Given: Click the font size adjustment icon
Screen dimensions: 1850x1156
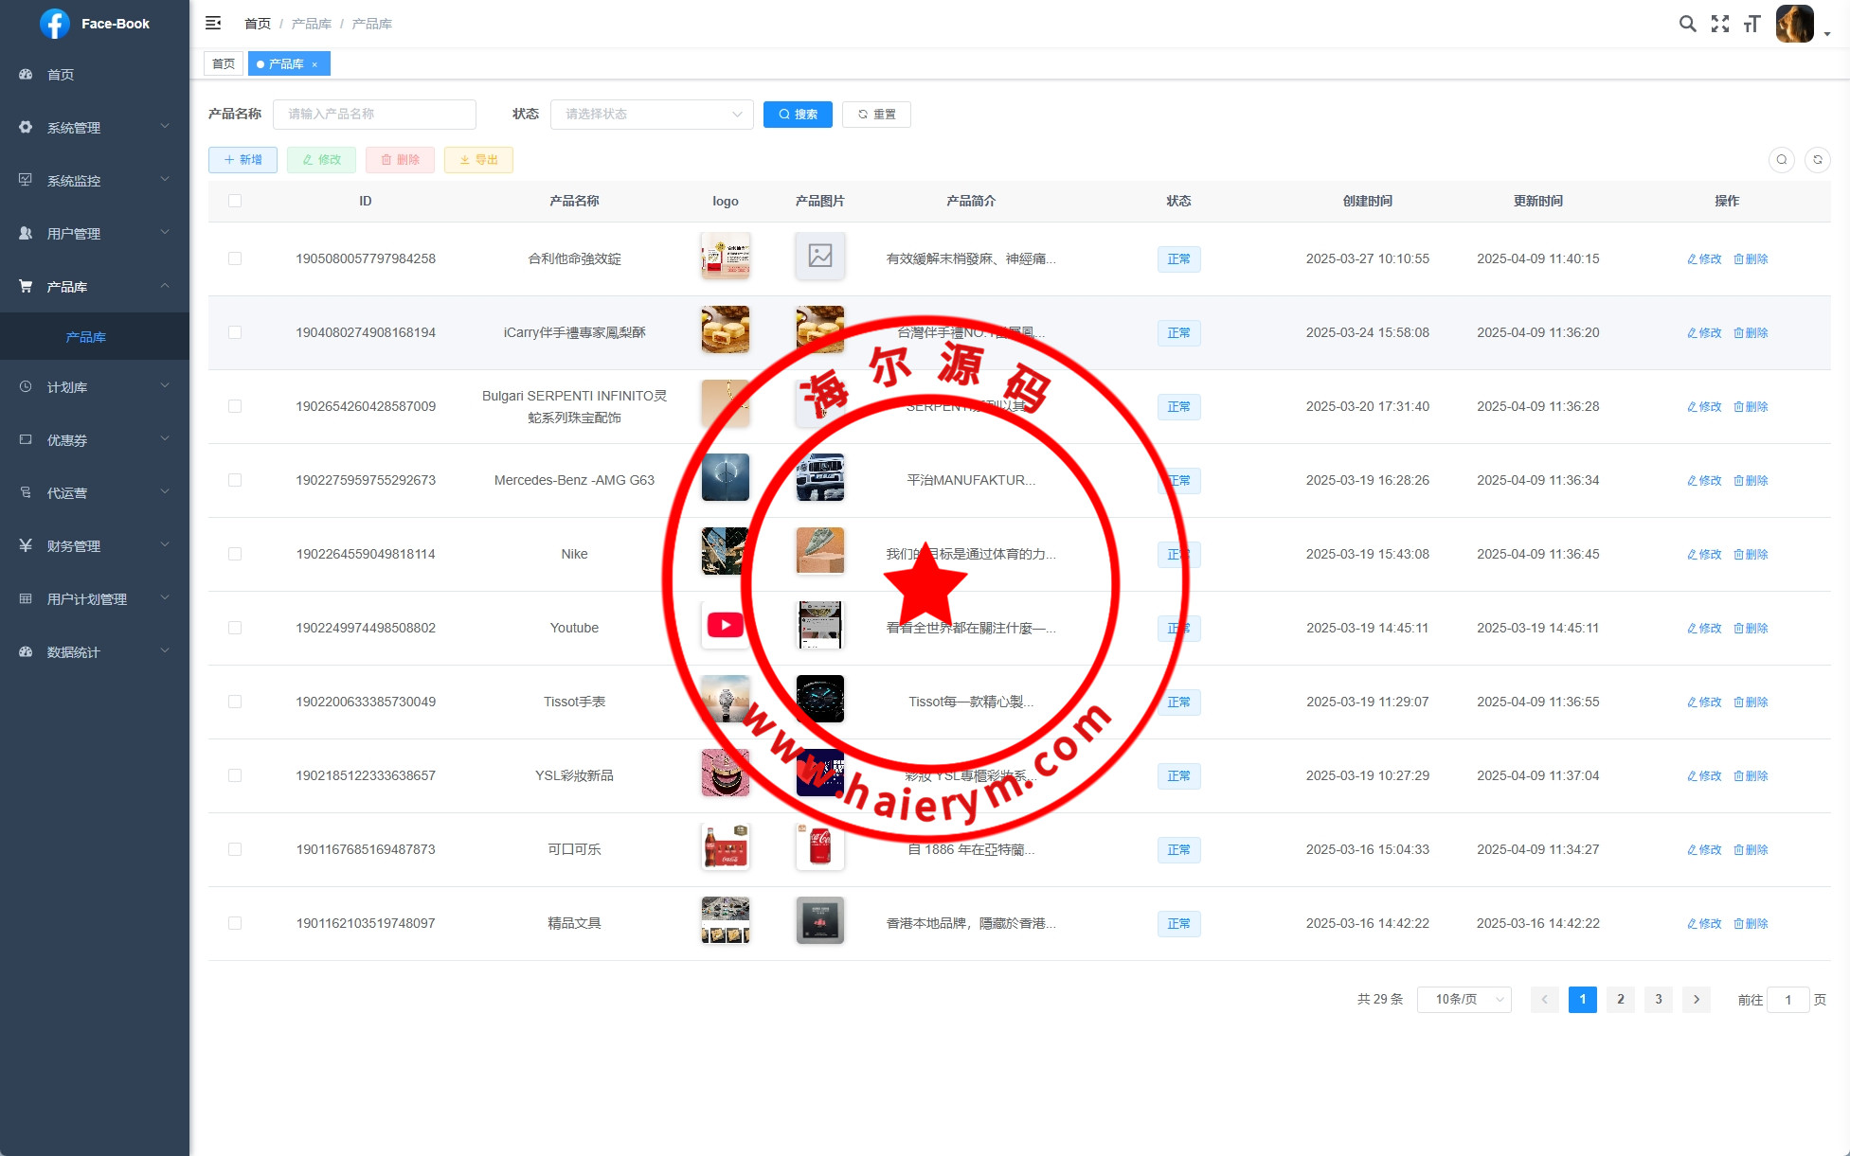Looking at the screenshot, I should (1751, 24).
